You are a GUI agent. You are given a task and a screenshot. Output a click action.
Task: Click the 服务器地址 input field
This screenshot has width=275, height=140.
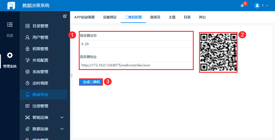tap(136, 65)
